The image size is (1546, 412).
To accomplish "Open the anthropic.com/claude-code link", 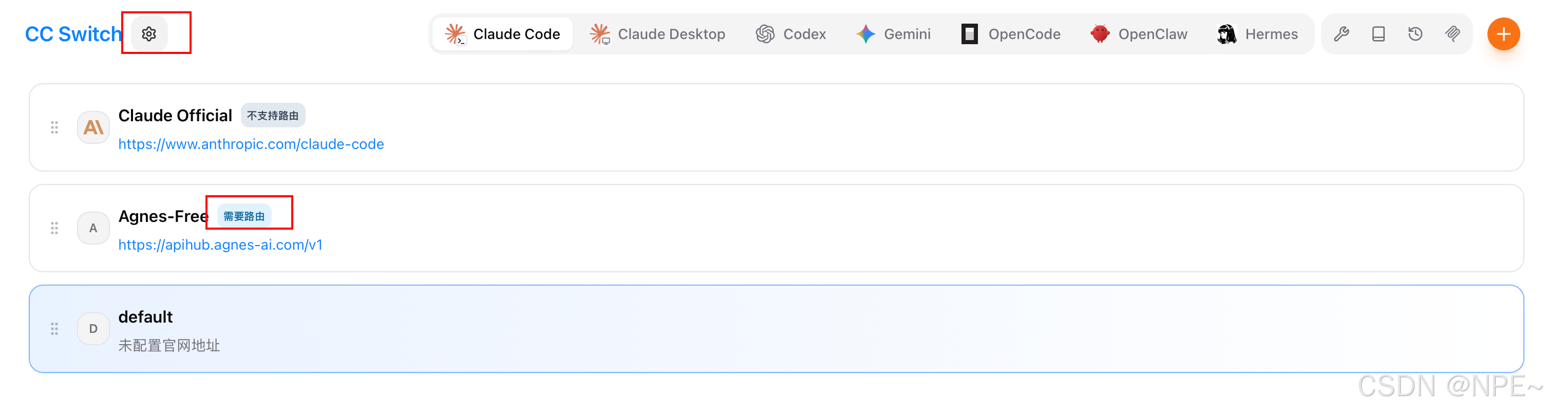I will (251, 144).
